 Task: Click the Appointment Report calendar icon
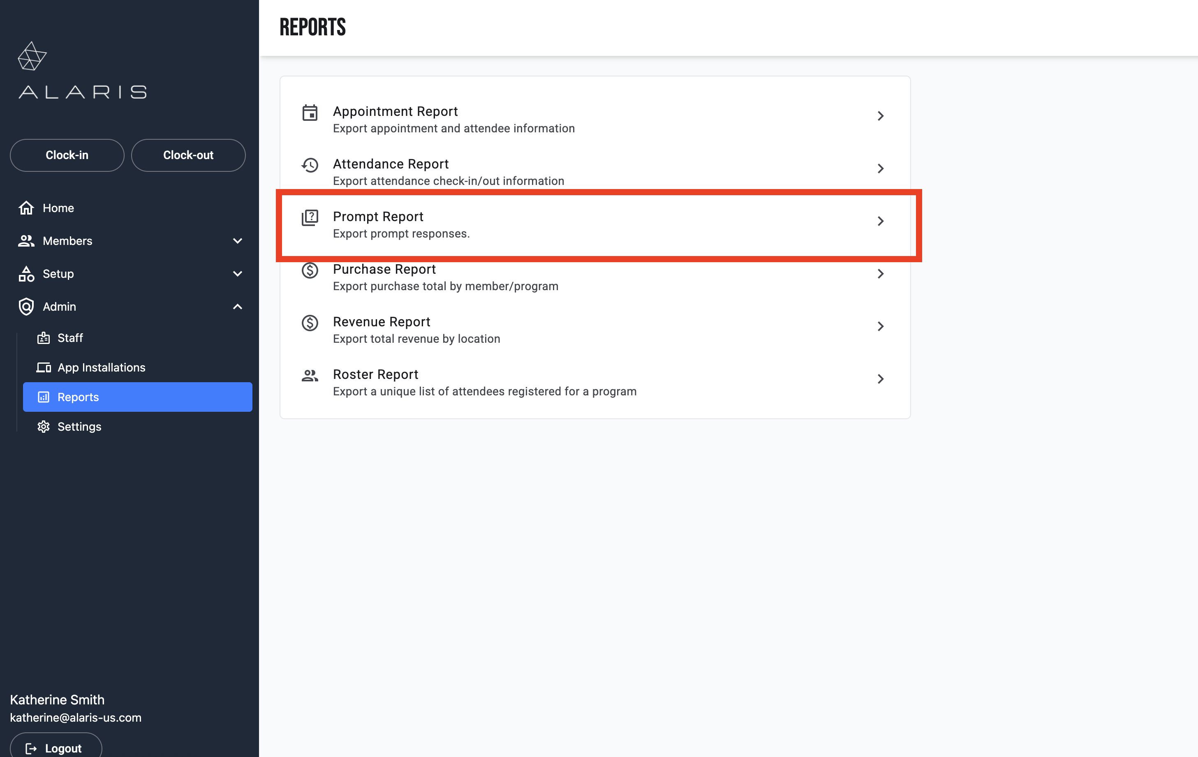tap(310, 113)
